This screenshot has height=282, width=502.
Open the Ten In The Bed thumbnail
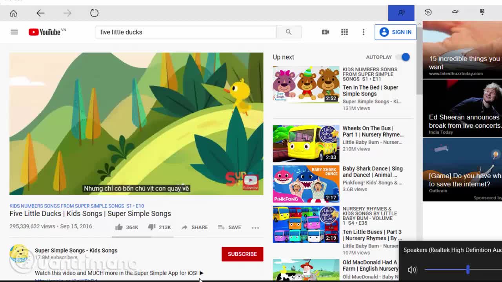coord(306,85)
